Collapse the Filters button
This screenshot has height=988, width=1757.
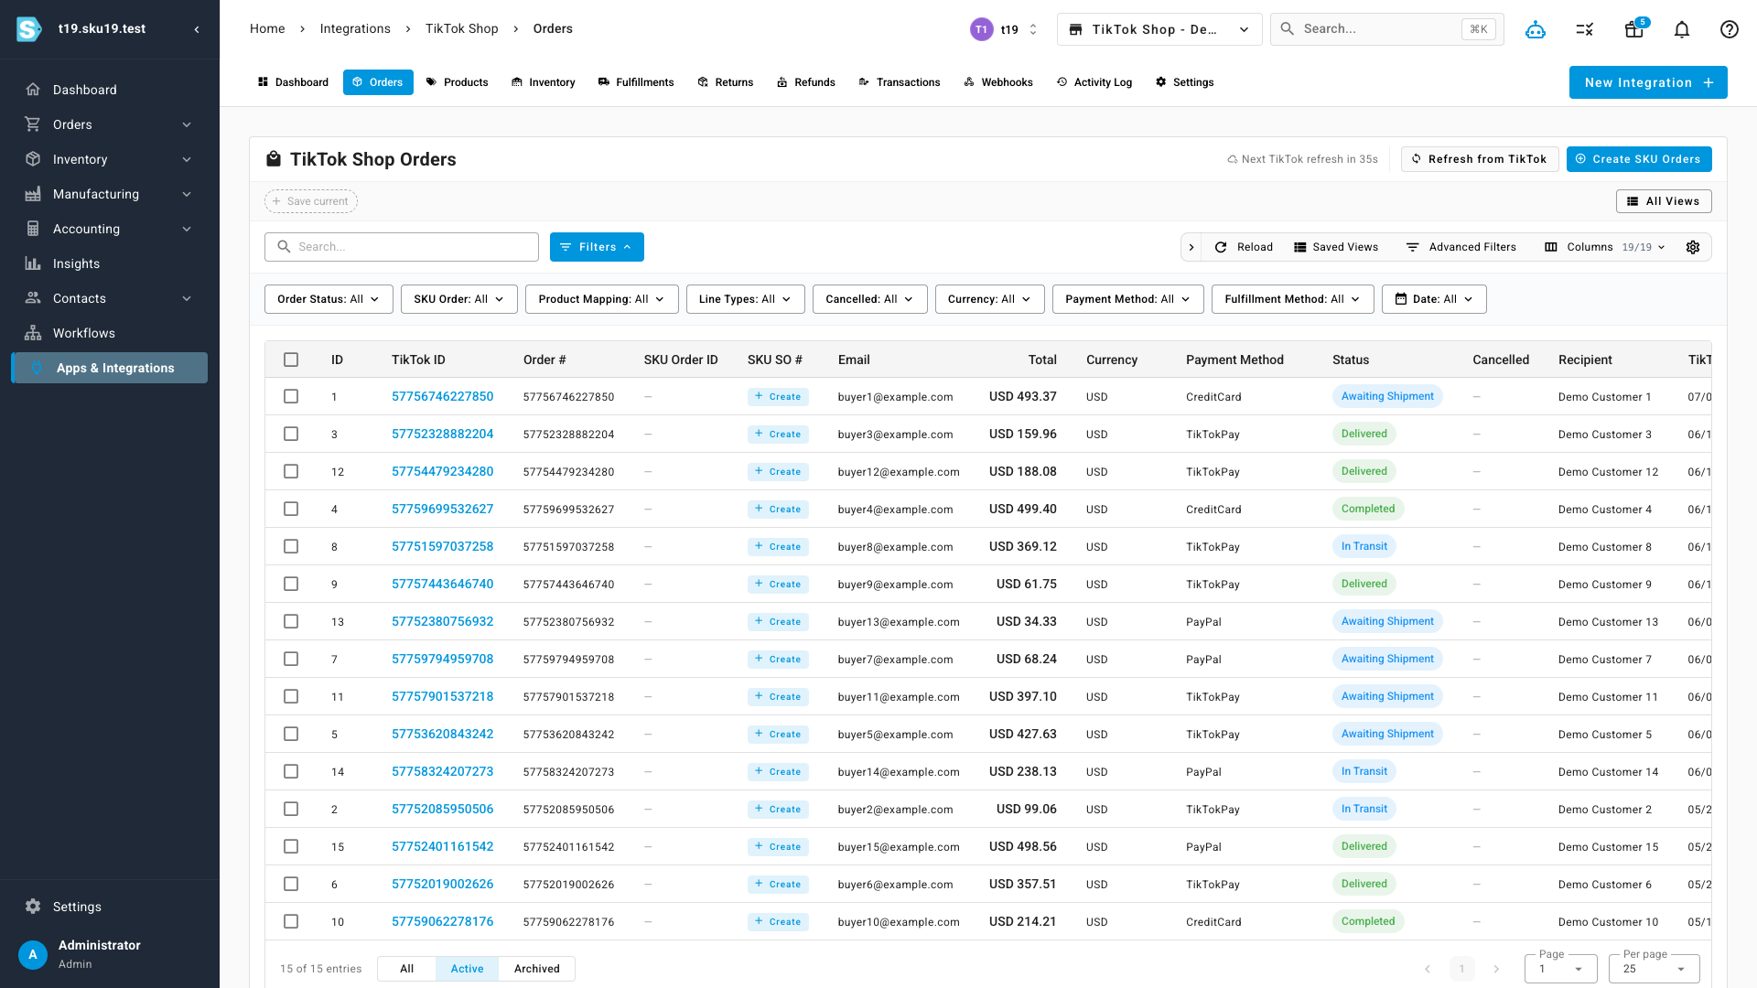tap(597, 247)
